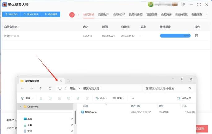Open the 视频压缩 tab
The image size is (212, 134).
coord(152,15)
